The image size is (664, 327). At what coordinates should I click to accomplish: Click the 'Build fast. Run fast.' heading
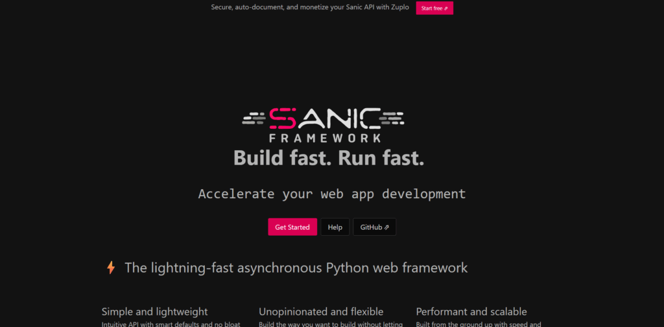pyautogui.click(x=329, y=158)
